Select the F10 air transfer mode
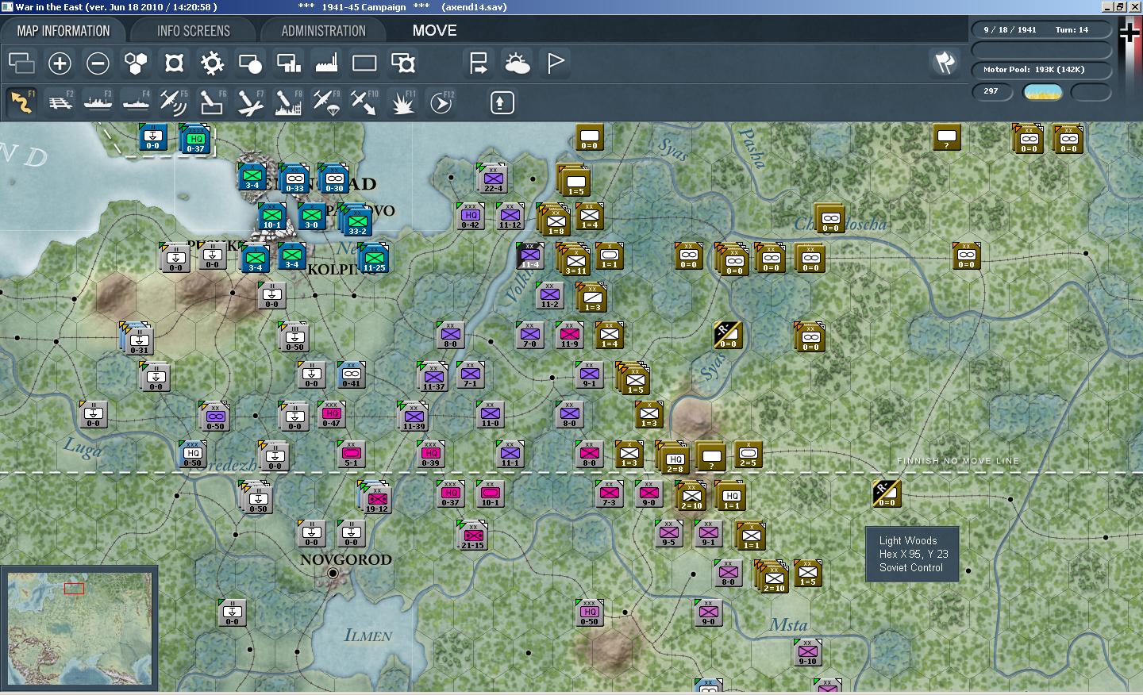 coord(364,102)
